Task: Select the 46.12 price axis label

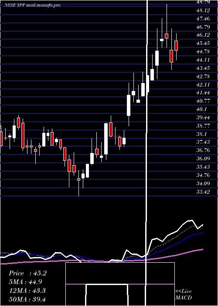Action: click(x=203, y=35)
